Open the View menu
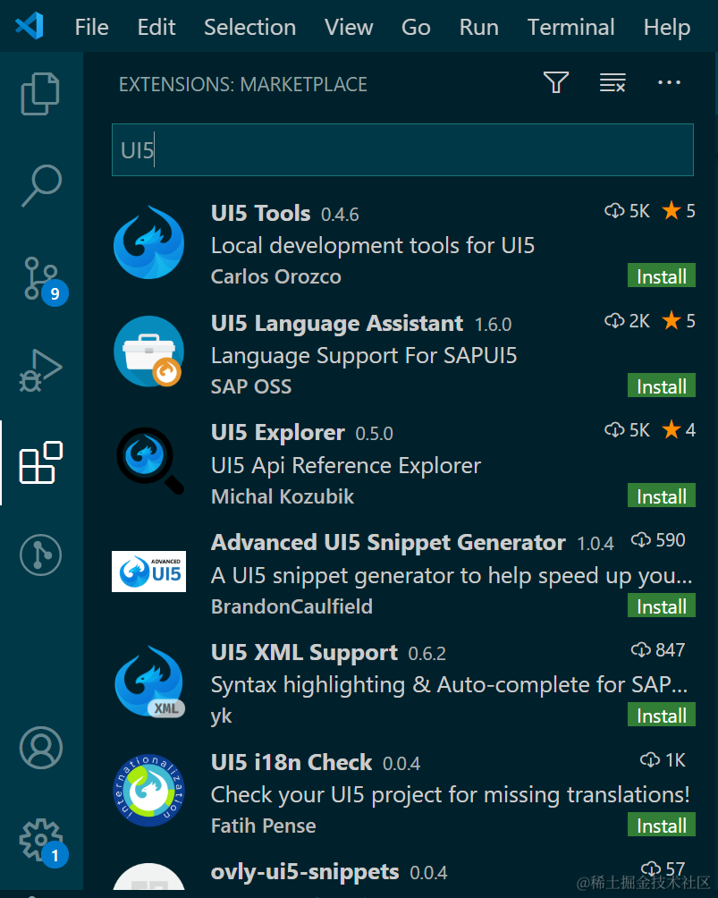 click(x=349, y=27)
